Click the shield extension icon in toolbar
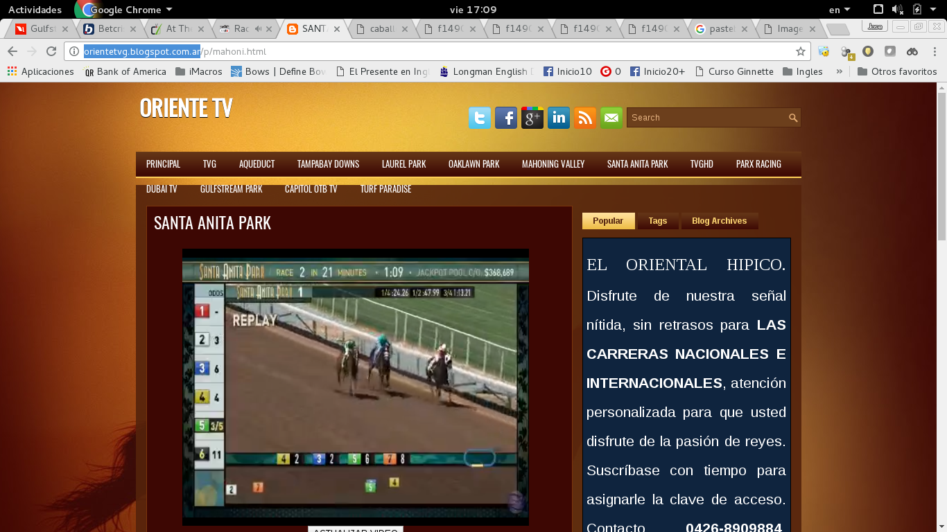Screen dimensions: 947x532 (x=868, y=51)
